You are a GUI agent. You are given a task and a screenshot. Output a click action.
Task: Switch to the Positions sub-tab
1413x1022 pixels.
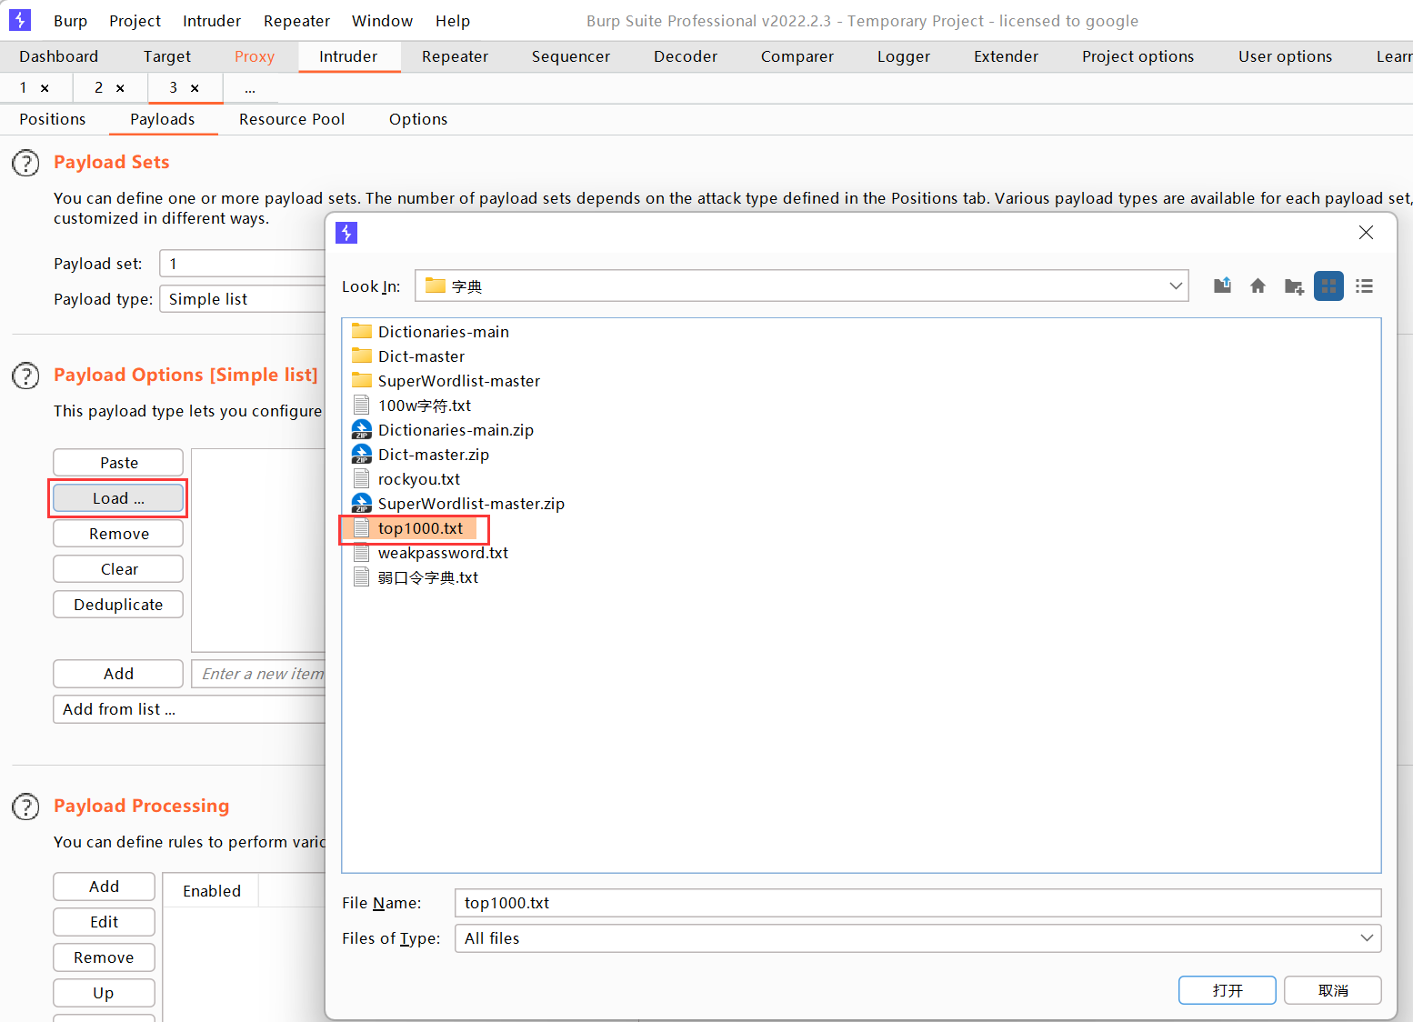pos(53,119)
